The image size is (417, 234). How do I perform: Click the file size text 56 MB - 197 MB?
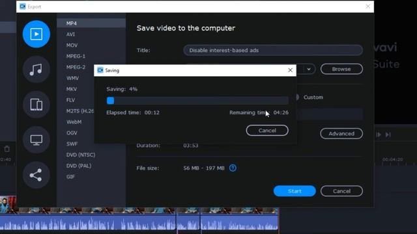point(204,168)
